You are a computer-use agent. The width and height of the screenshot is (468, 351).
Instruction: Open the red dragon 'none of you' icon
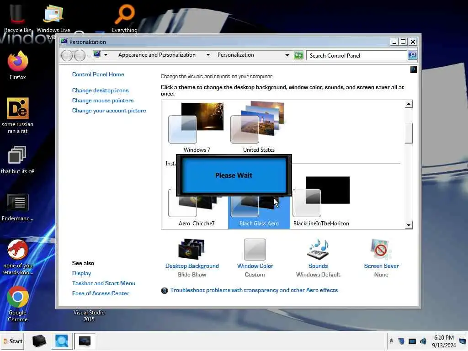18,257
